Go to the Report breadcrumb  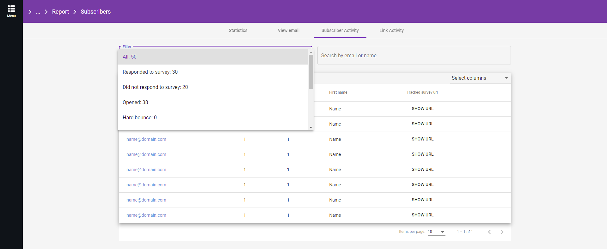(60, 12)
